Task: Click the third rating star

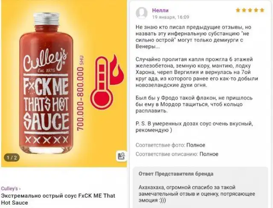Action: [x=250, y=10]
